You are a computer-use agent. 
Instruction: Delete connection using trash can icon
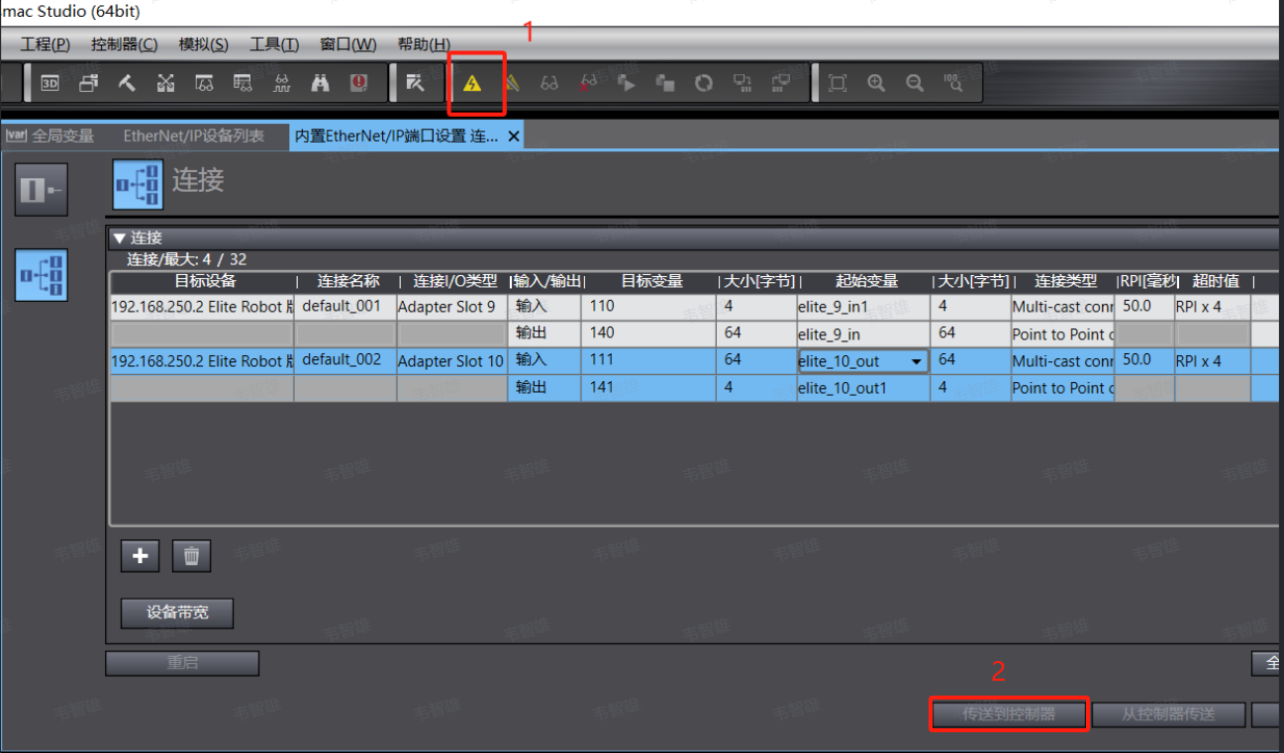[191, 556]
